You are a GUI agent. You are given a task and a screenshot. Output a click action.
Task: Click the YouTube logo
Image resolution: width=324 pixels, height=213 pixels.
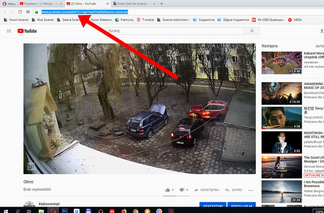point(27,31)
